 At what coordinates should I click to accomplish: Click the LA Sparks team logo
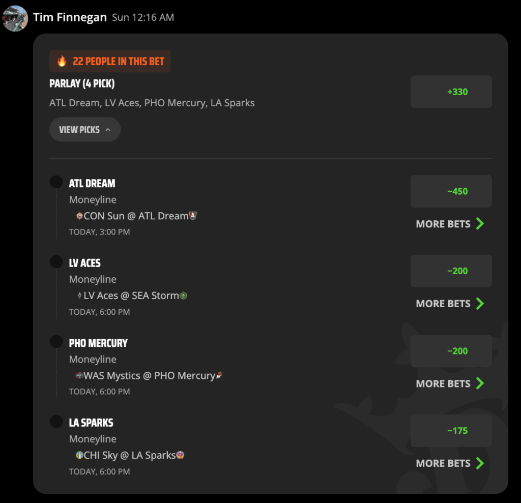click(x=180, y=455)
